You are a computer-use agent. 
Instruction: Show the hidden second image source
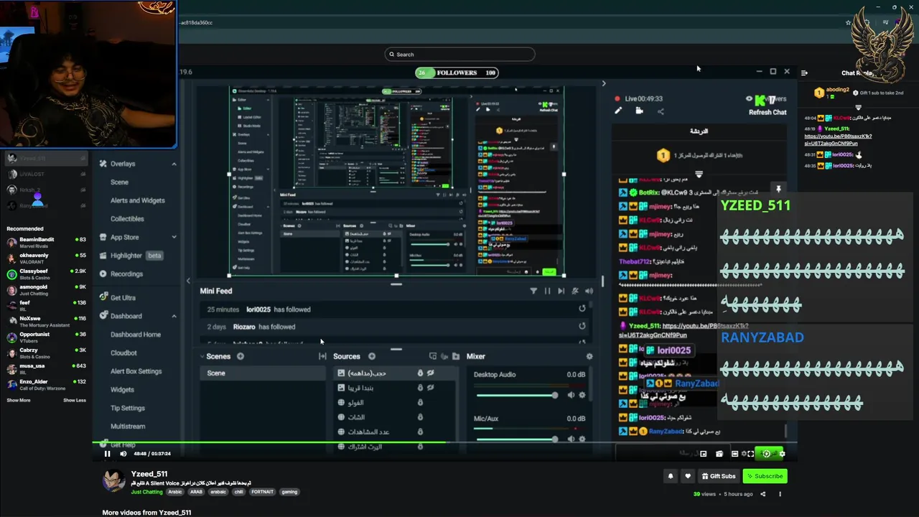point(431,388)
